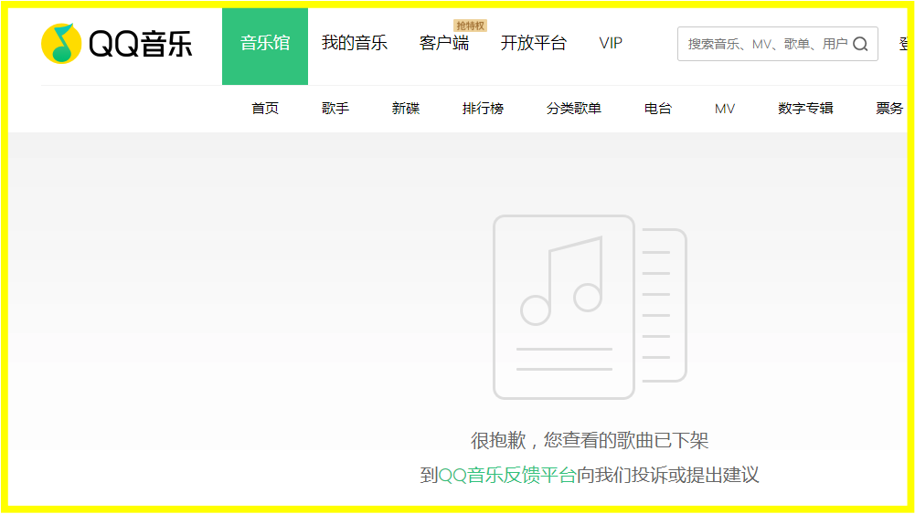
Task: Select 开放平台 in the top navigation
Action: coord(533,43)
